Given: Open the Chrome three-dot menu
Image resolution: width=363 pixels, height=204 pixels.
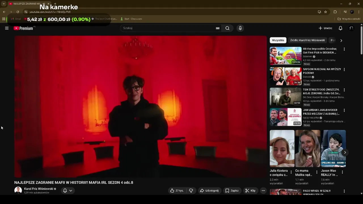Looking at the screenshot, I should click(359, 12).
